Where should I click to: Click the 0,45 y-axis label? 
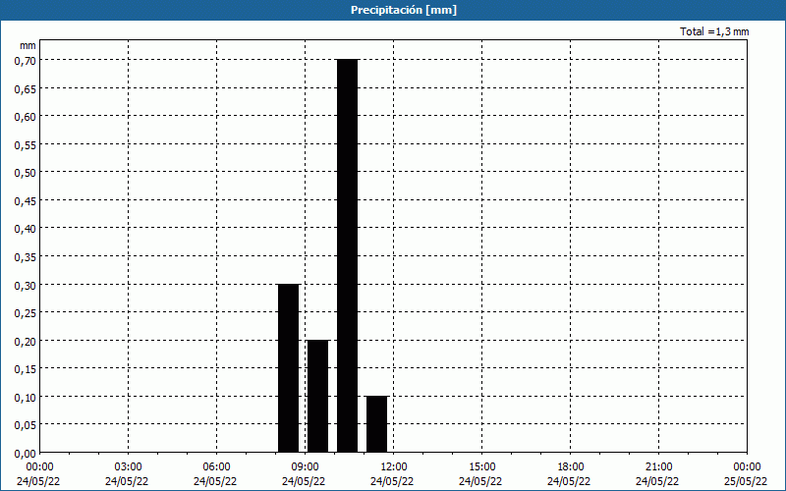click(x=25, y=200)
